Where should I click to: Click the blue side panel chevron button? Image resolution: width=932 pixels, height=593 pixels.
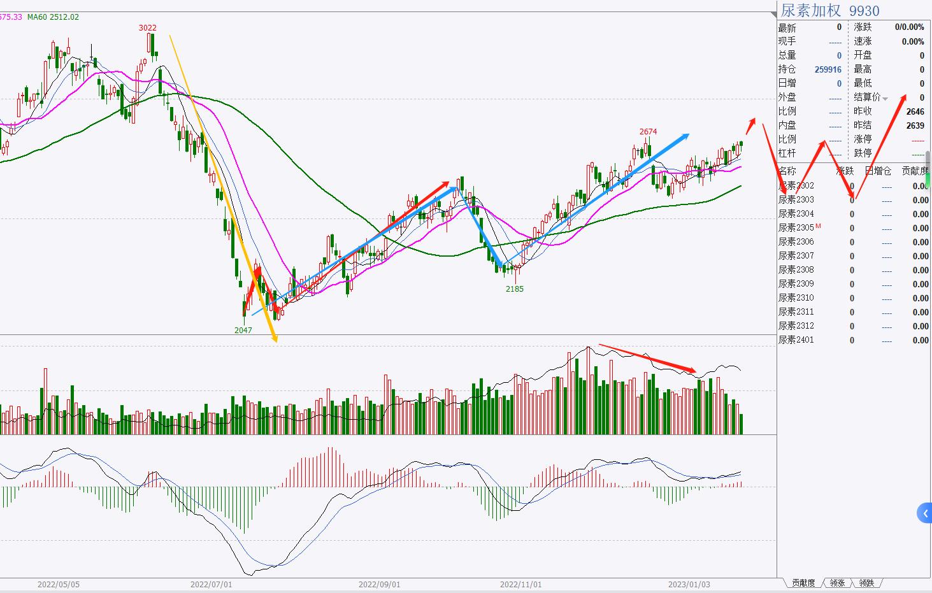[x=925, y=513]
